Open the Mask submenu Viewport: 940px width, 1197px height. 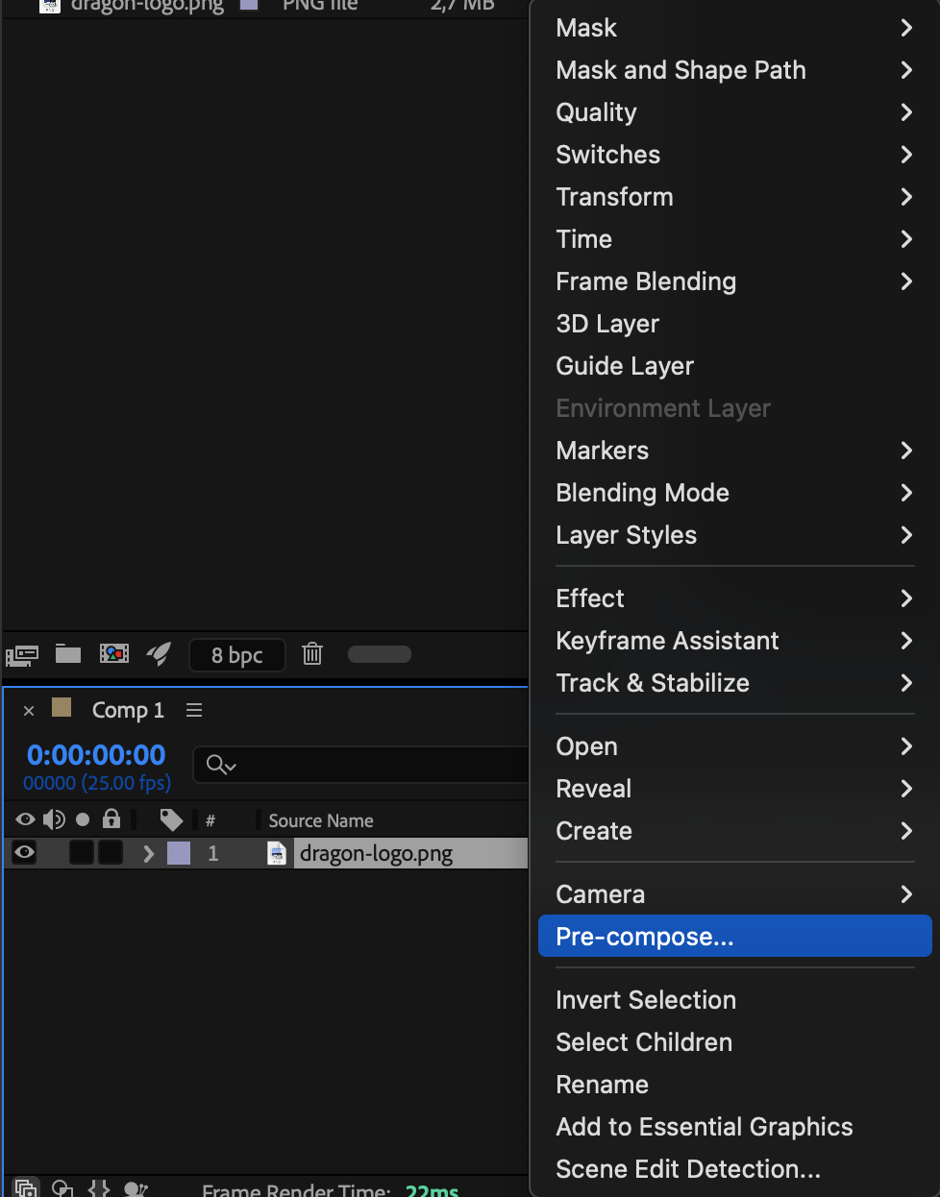(734, 28)
